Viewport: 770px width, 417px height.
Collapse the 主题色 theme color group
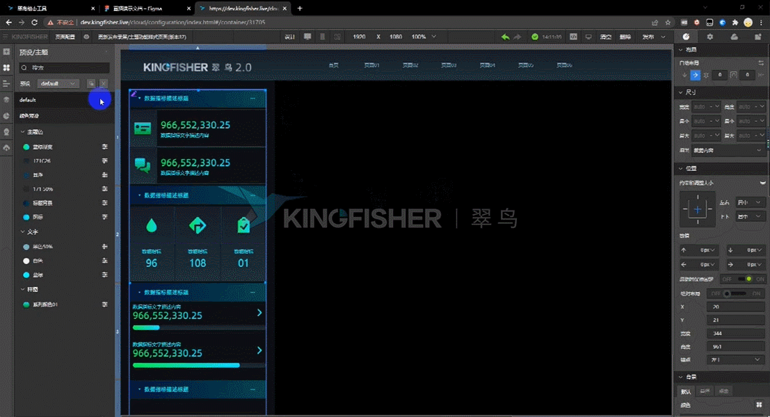pyautogui.click(x=22, y=132)
